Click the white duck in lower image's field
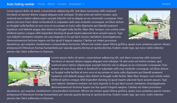This screenshot has width=177, height=103. click(x=14, y=80)
